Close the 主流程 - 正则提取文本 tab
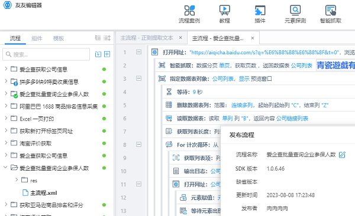This screenshot has width=355, height=216. pos(180,38)
